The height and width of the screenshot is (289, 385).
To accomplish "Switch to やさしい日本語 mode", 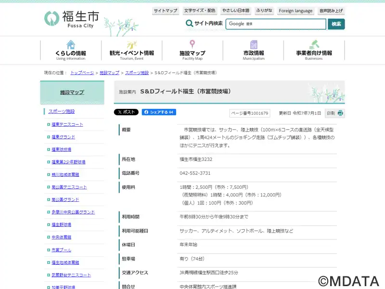I will coord(236,11).
